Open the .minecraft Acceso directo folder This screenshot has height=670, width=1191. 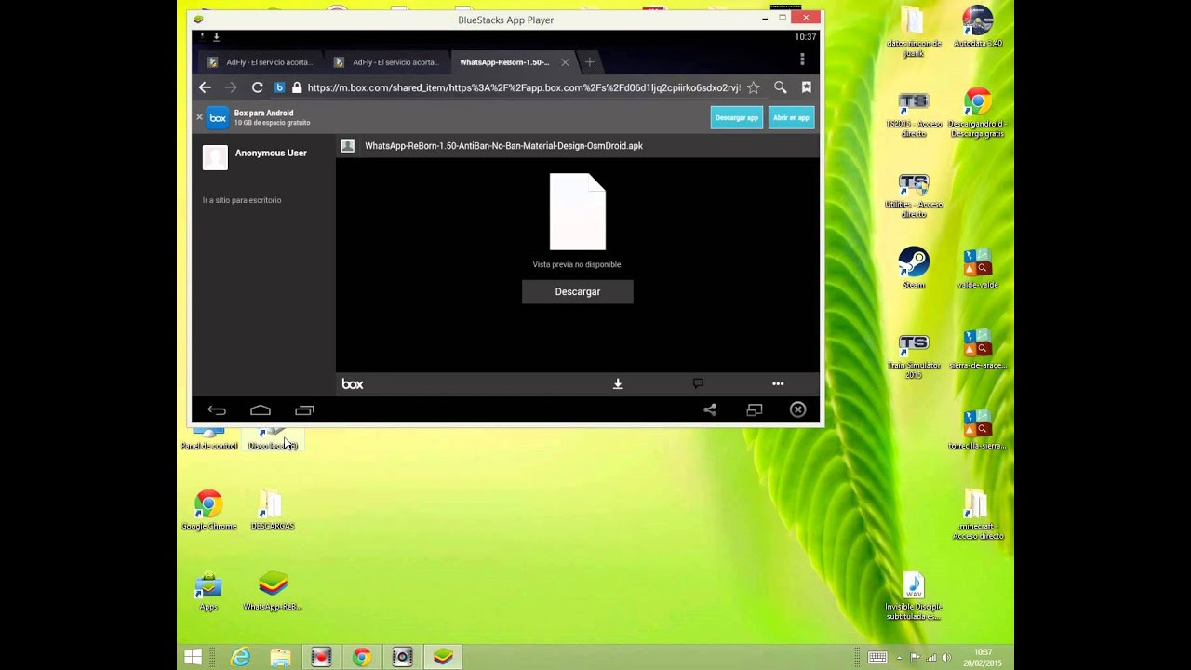tap(978, 514)
